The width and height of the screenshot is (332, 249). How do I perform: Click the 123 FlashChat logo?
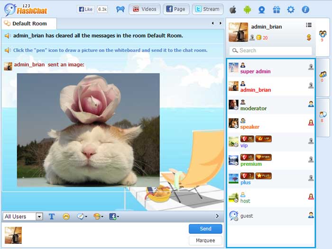coord(26,10)
